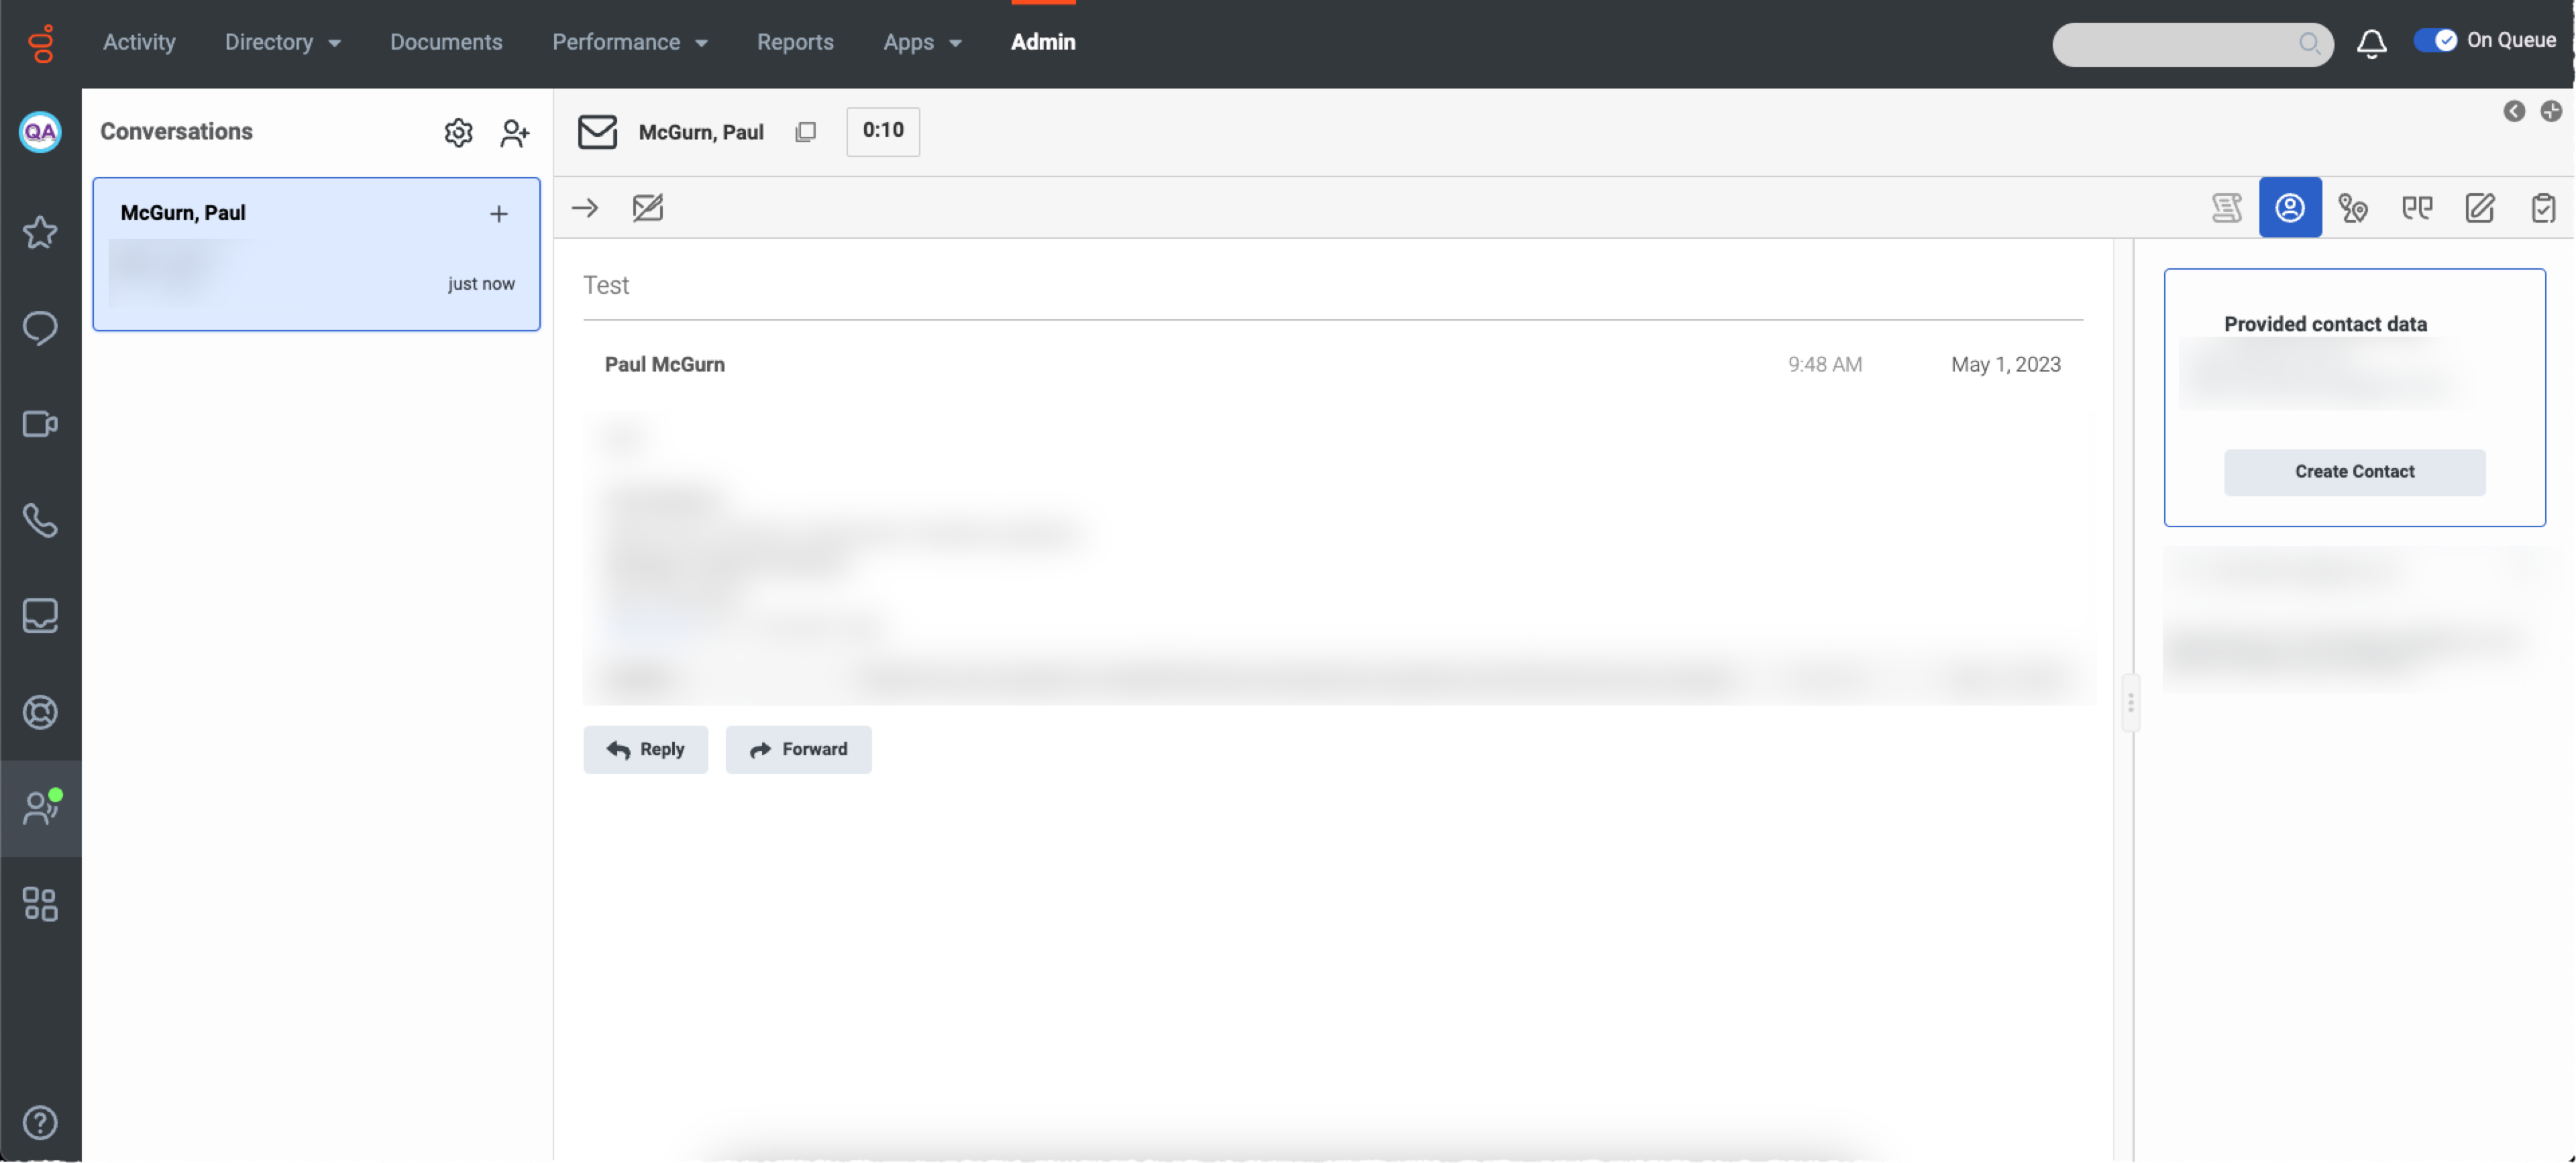Open the agent interactions sidebar icon
Screen dimensions: 2576x1163
[40, 808]
